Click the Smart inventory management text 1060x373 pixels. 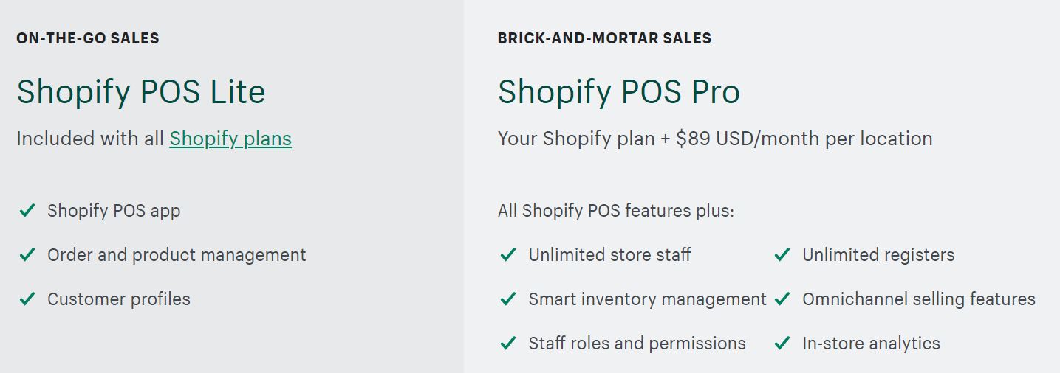[x=648, y=299]
